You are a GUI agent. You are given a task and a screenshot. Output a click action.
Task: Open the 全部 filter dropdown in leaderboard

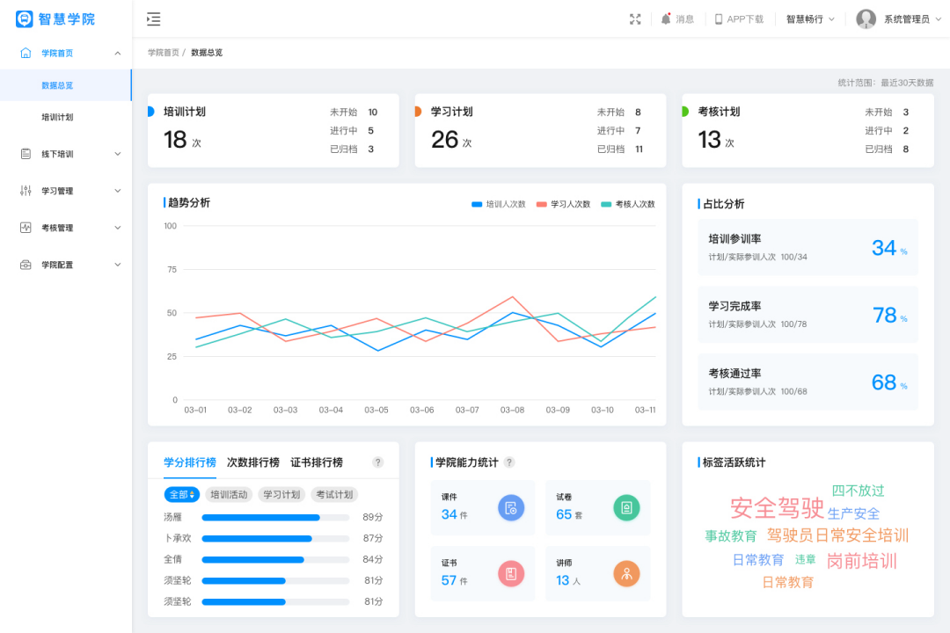(x=182, y=495)
